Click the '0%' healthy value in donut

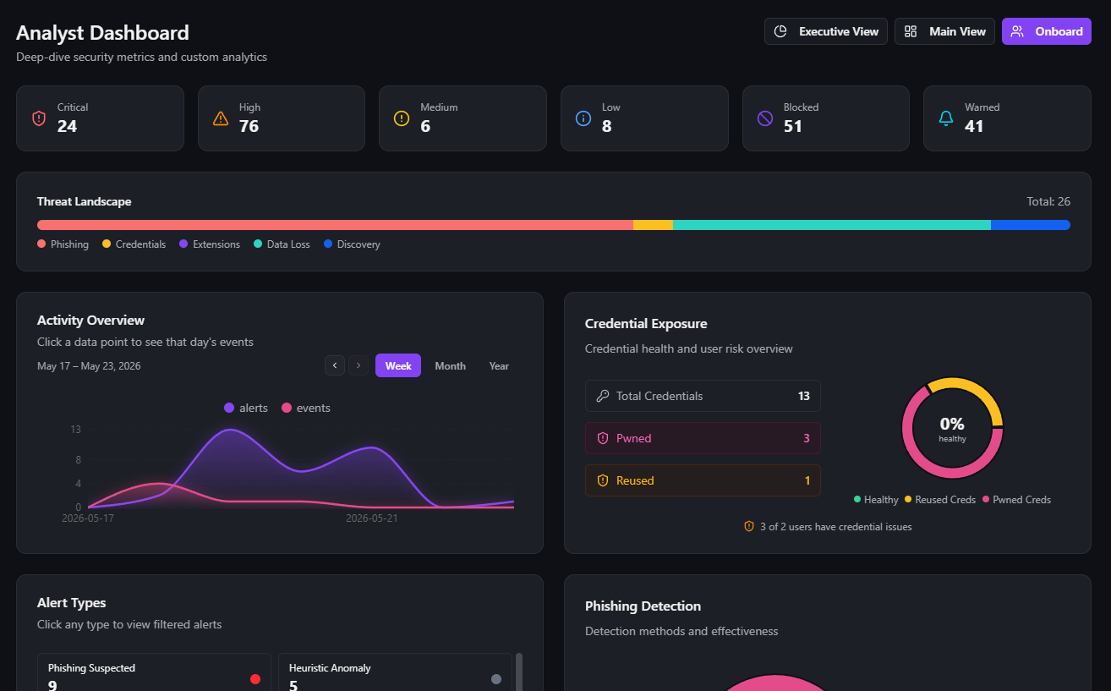click(x=952, y=424)
